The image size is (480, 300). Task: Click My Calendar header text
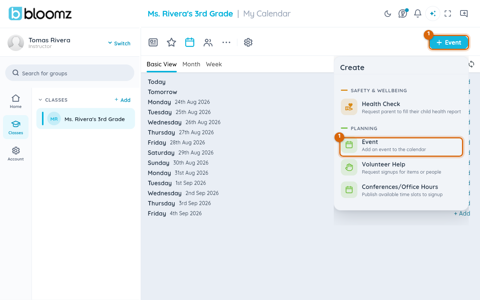(x=267, y=14)
